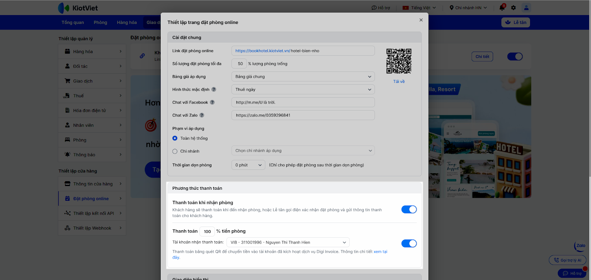This screenshot has height=280, width=591.
Task: Click the Giao dịch cart icon
Action: (67, 81)
